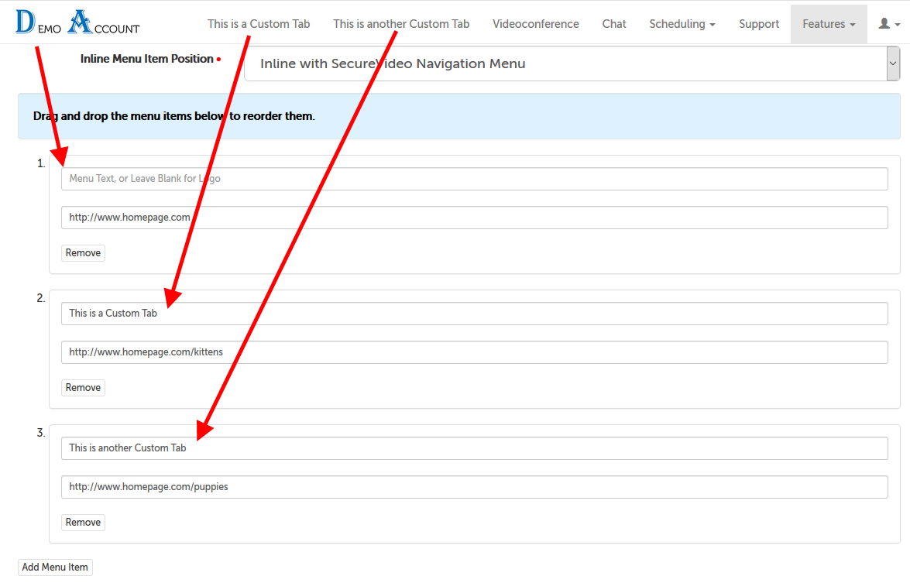Image resolution: width=910 pixels, height=583 pixels.
Task: Open the Features dropdown menu
Action: point(829,24)
